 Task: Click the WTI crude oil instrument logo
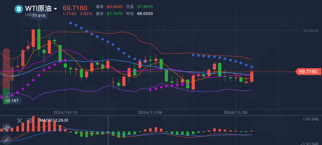[19, 9]
